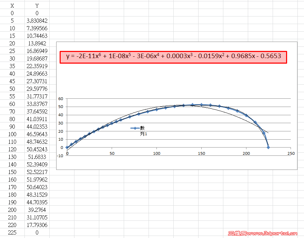Select the cell 17.79306
The width and height of the screenshot is (304, 238).
[x=37, y=225]
